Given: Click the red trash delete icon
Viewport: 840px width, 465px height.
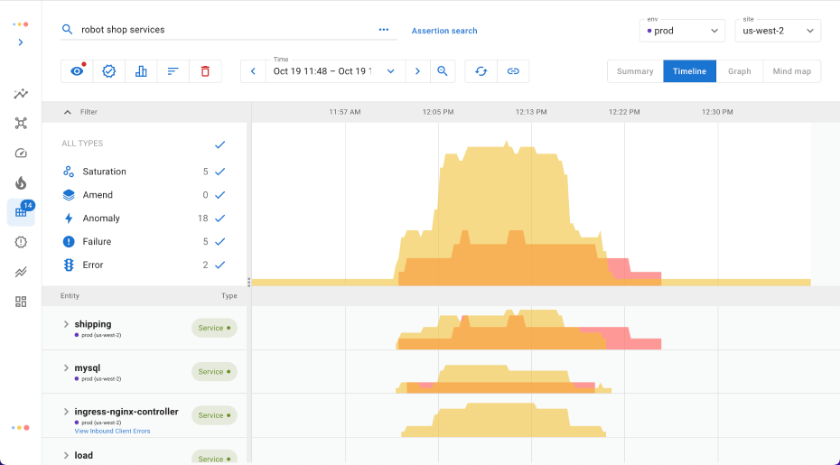Looking at the screenshot, I should tap(205, 71).
